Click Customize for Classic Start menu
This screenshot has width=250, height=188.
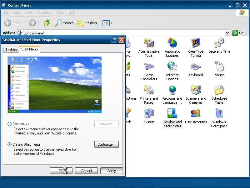[106, 144]
